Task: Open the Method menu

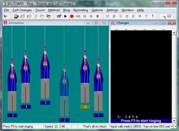Action: (54, 10)
